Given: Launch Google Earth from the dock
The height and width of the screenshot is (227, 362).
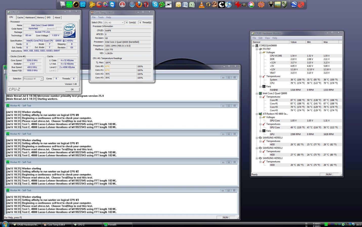Looking at the screenshot, I should (x=294, y=4).
